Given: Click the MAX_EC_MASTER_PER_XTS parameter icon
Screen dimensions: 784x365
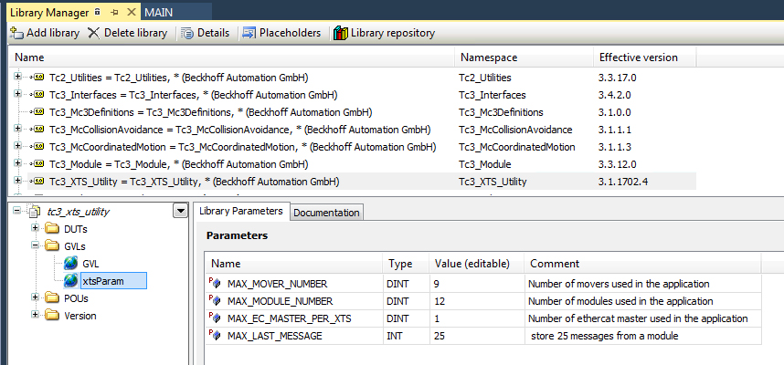Looking at the screenshot, I should (215, 318).
